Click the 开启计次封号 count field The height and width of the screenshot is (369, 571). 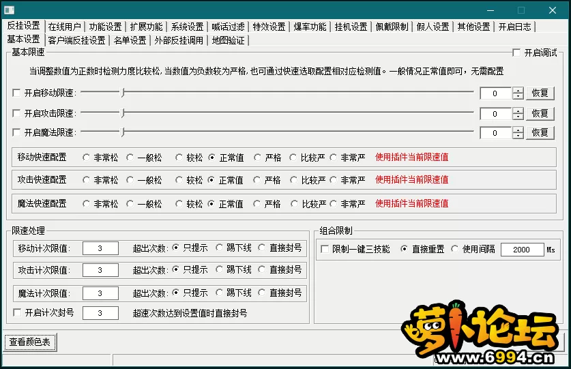coord(100,313)
